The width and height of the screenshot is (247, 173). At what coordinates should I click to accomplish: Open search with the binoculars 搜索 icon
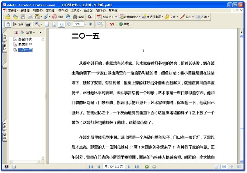tap(78, 17)
